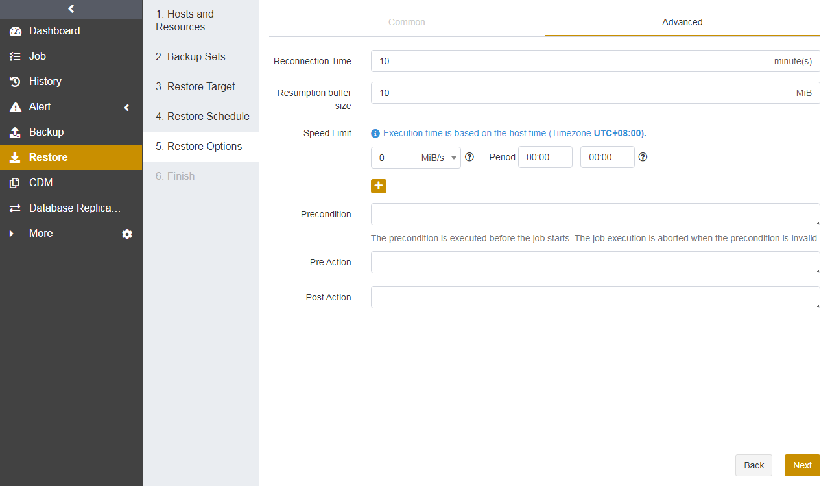Collapse the sidebar with the top chevron
Viewport: 830px width, 486px height.
click(71, 9)
